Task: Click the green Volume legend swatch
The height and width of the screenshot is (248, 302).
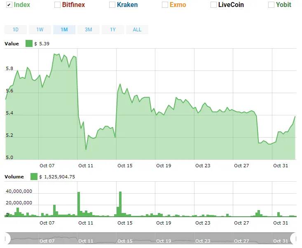Action: click(x=34, y=177)
